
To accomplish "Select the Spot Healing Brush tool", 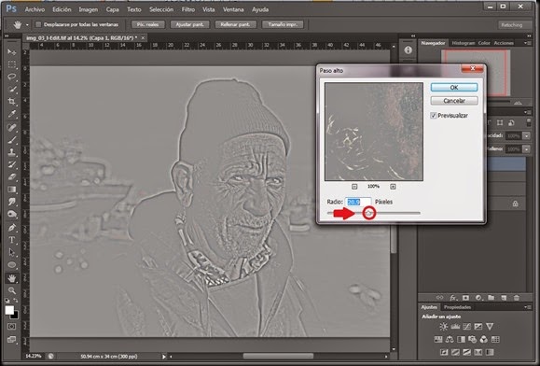I will point(12,128).
